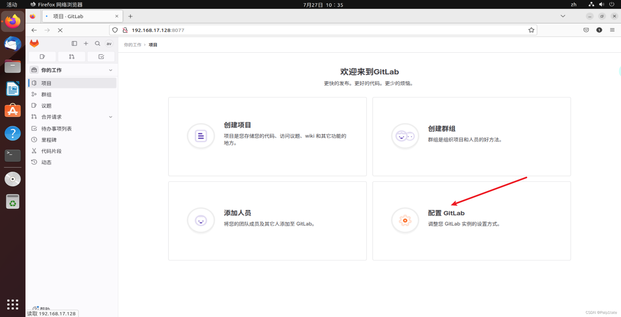Open 里程碑 in the sidebar

[x=72, y=140]
